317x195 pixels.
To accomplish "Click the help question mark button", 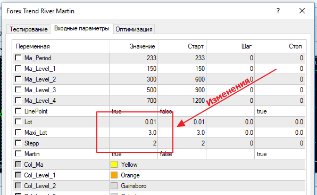I will [x=278, y=11].
